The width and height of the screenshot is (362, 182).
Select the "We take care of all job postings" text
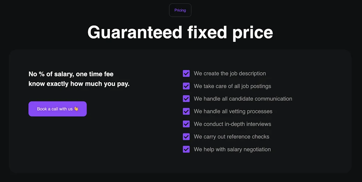pos(232,86)
